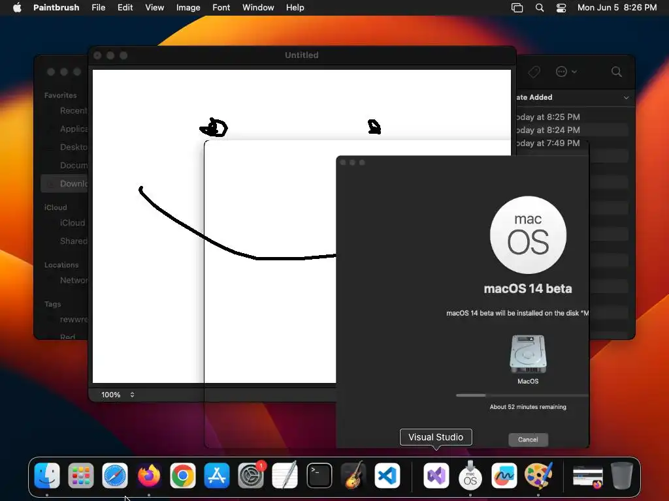Viewport: 669px width, 501px height.
Task: Click the Paintbrush palette dock icon
Action: [538, 476]
